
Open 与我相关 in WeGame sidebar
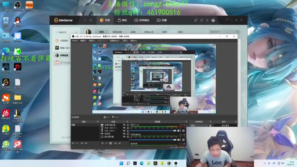tap(62, 40)
